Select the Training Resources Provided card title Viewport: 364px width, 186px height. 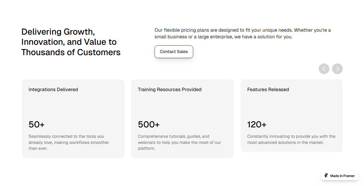pos(169,90)
